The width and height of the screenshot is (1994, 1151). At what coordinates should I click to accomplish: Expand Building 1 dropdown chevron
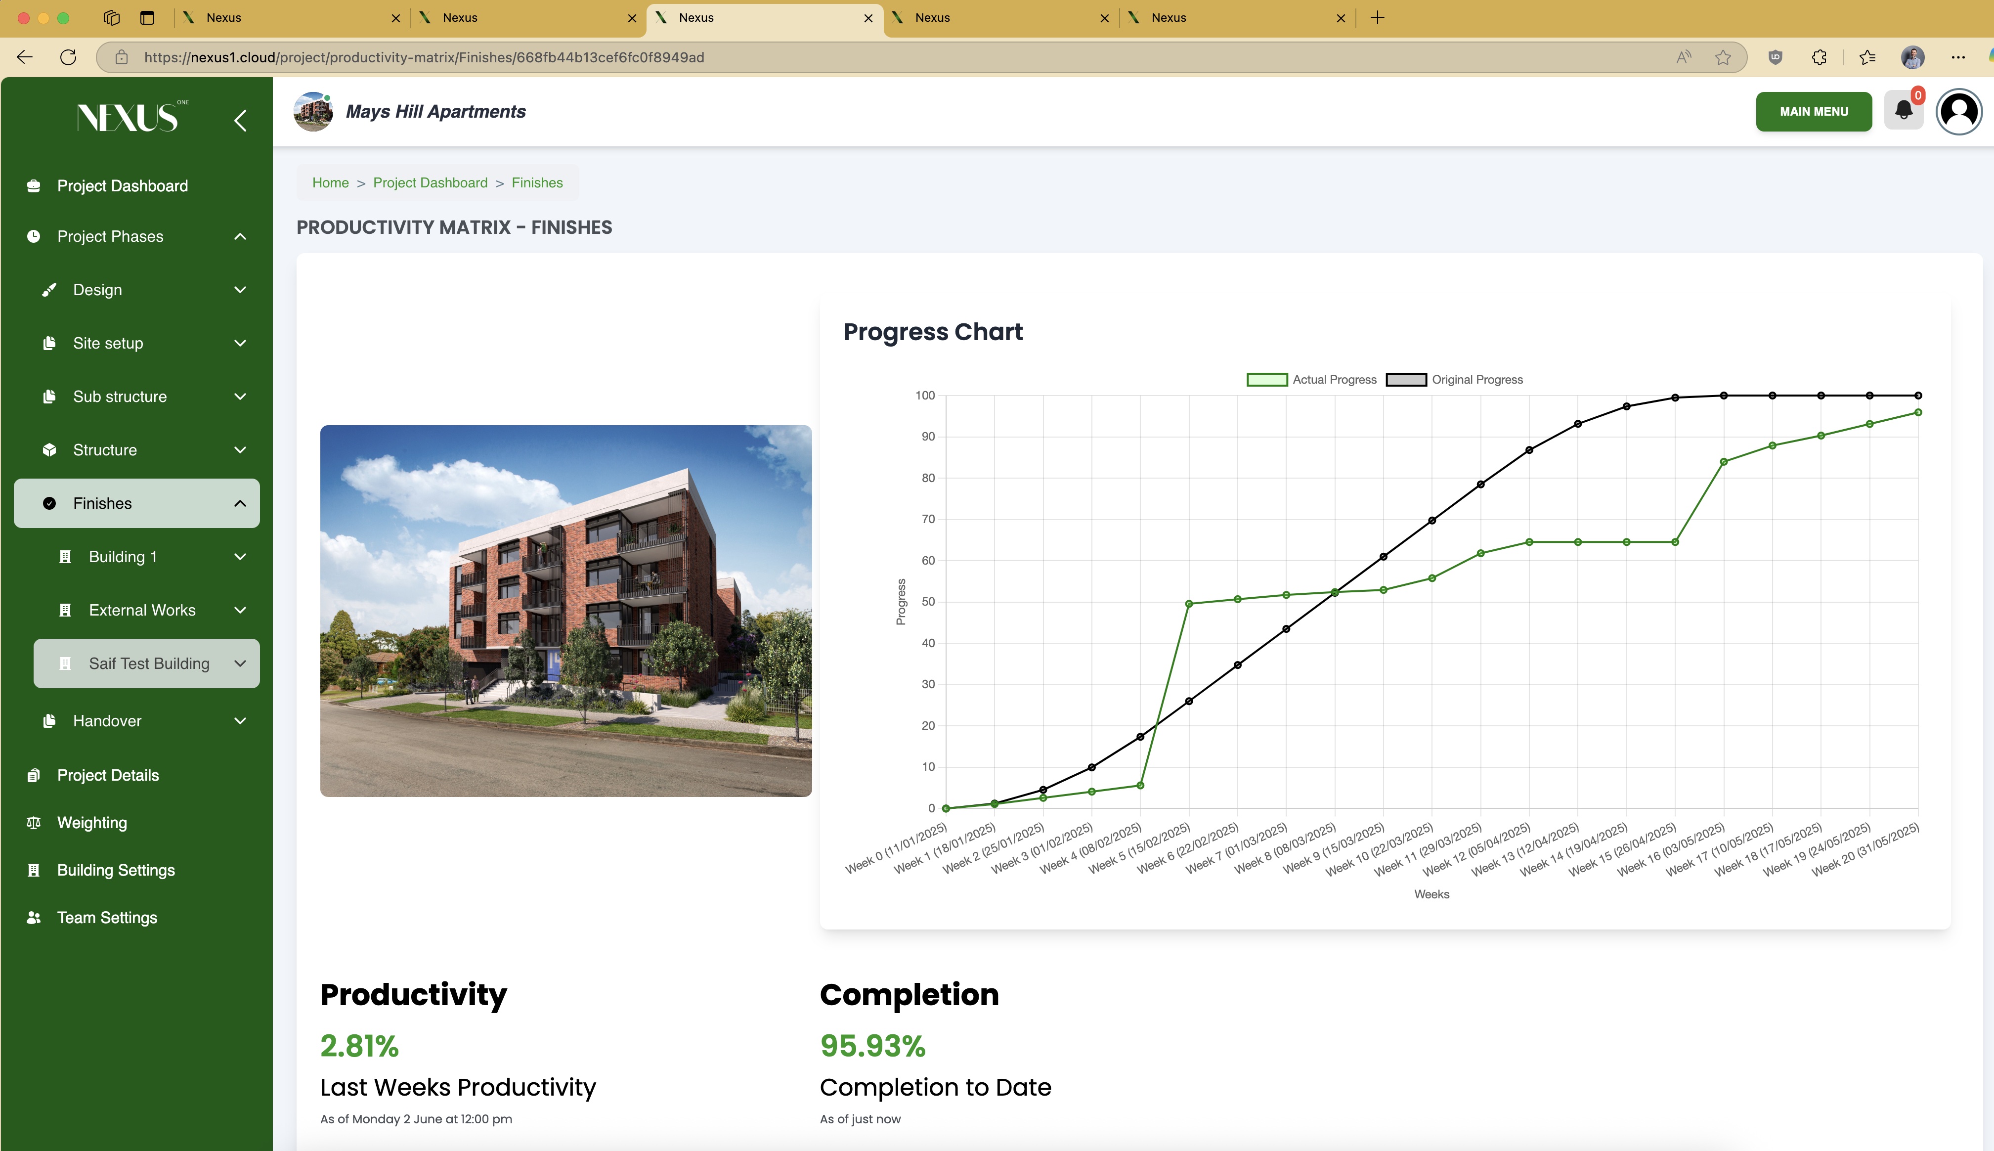240,557
